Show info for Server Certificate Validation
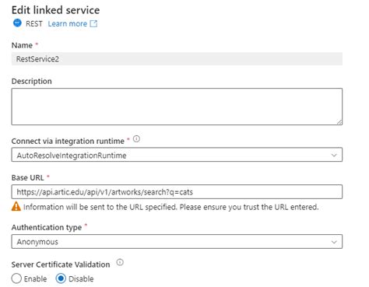Viewport: 369px width, 287px height. click(120, 262)
